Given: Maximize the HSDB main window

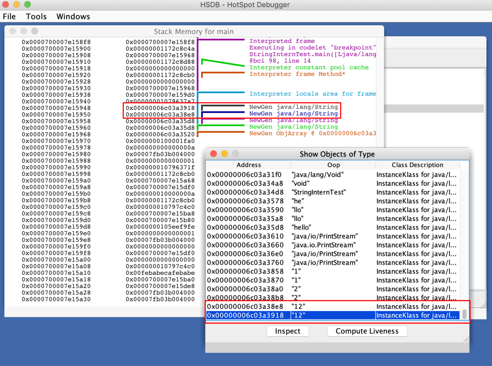Looking at the screenshot, I should pyautogui.click(x=27, y=5).
